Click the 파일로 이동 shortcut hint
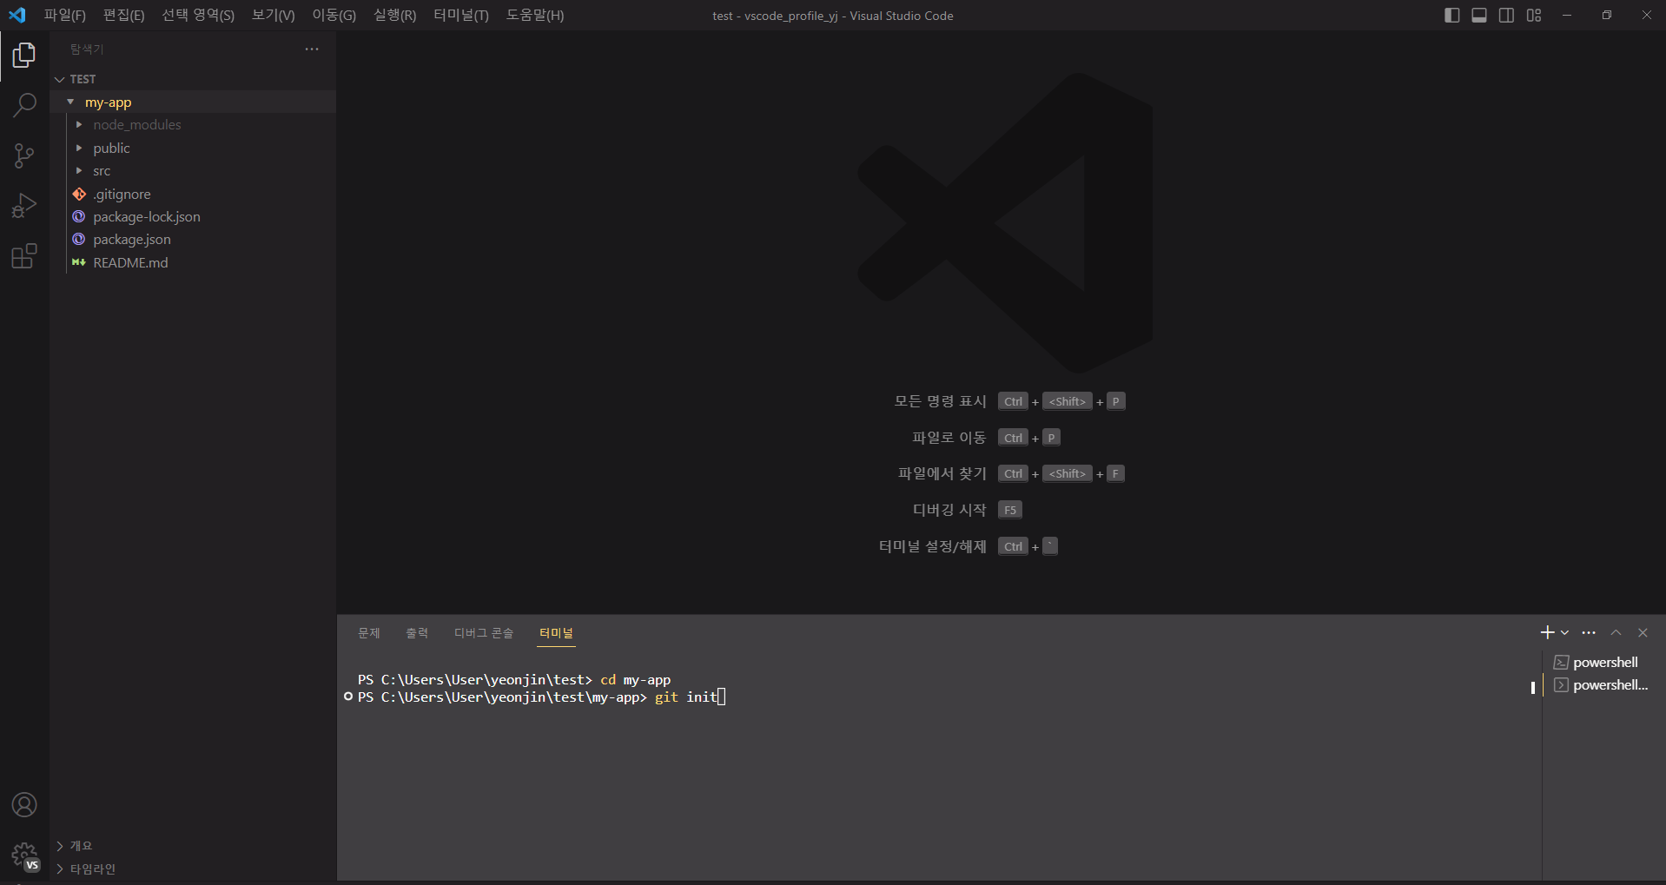The image size is (1666, 885). (949, 438)
